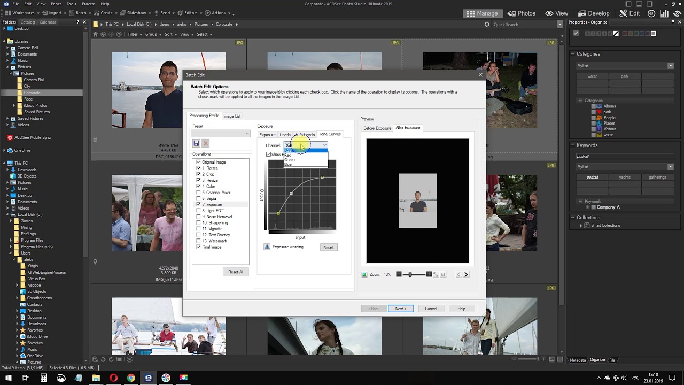Viewport: 684px width, 385px height.
Task: Open the Quick Search dropdown arrow
Action: point(559,24)
